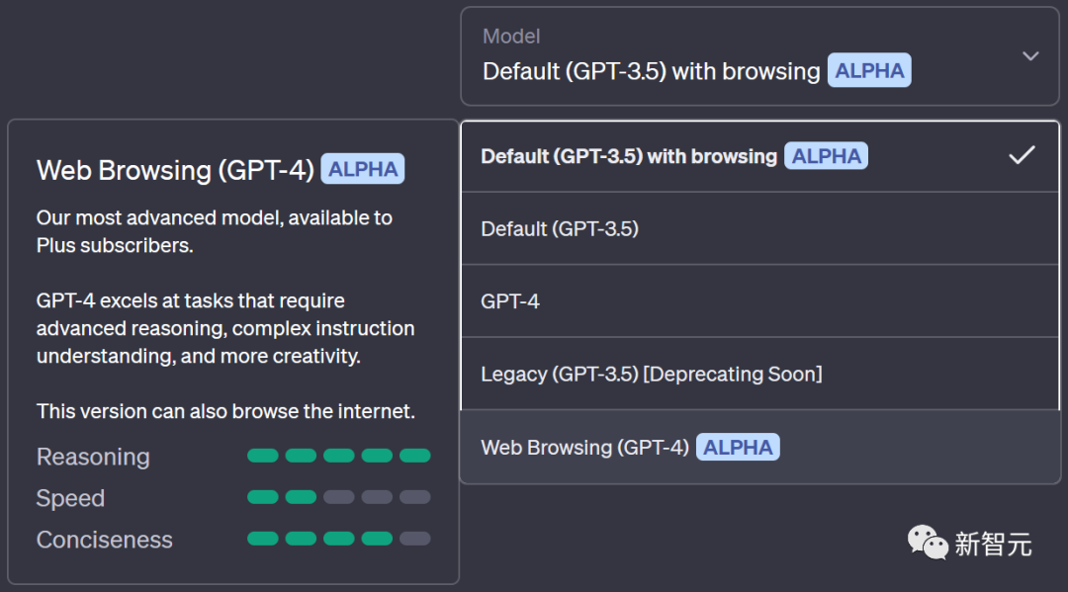This screenshot has height=592, width=1068.
Task: Click the 'This version can also browse' text
Action: click(x=225, y=411)
